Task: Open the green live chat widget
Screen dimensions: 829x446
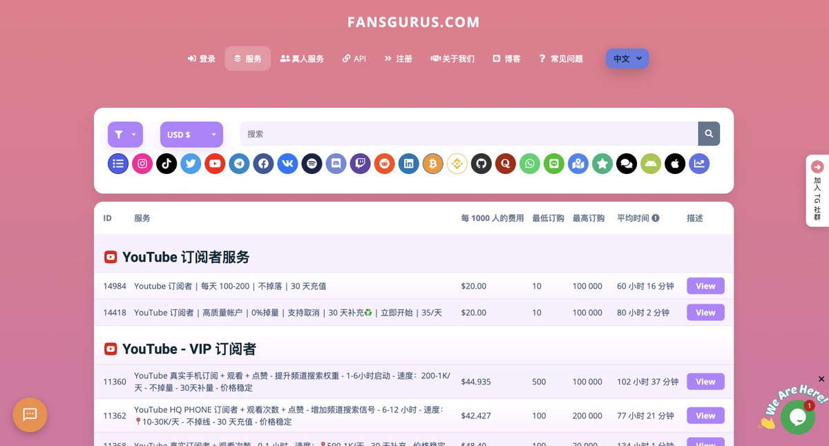Action: click(798, 417)
